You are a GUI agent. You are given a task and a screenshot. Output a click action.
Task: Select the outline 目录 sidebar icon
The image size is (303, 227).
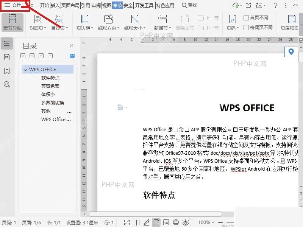tap(7, 44)
